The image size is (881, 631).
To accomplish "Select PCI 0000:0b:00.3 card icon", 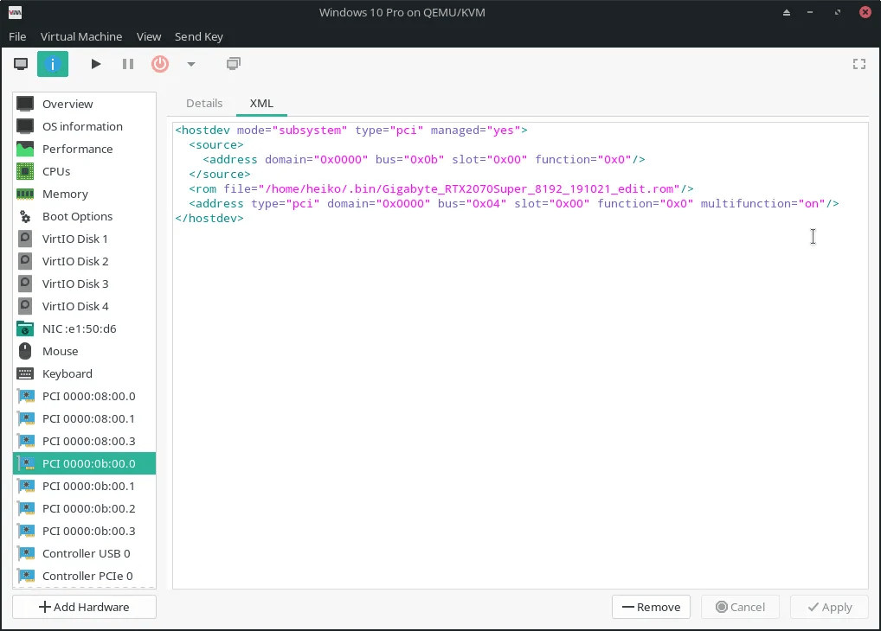I will click(x=26, y=531).
